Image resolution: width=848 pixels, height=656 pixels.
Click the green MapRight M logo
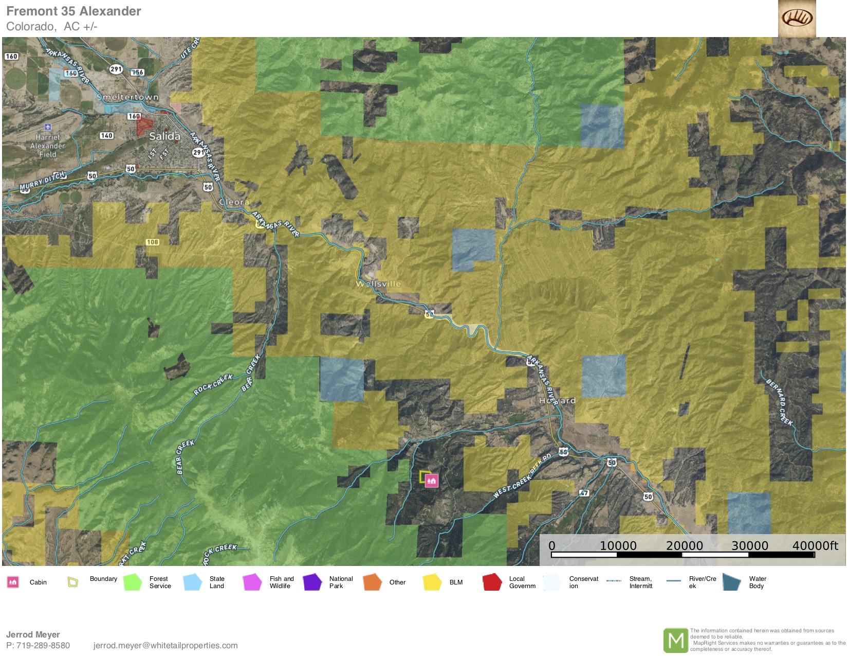(x=675, y=640)
